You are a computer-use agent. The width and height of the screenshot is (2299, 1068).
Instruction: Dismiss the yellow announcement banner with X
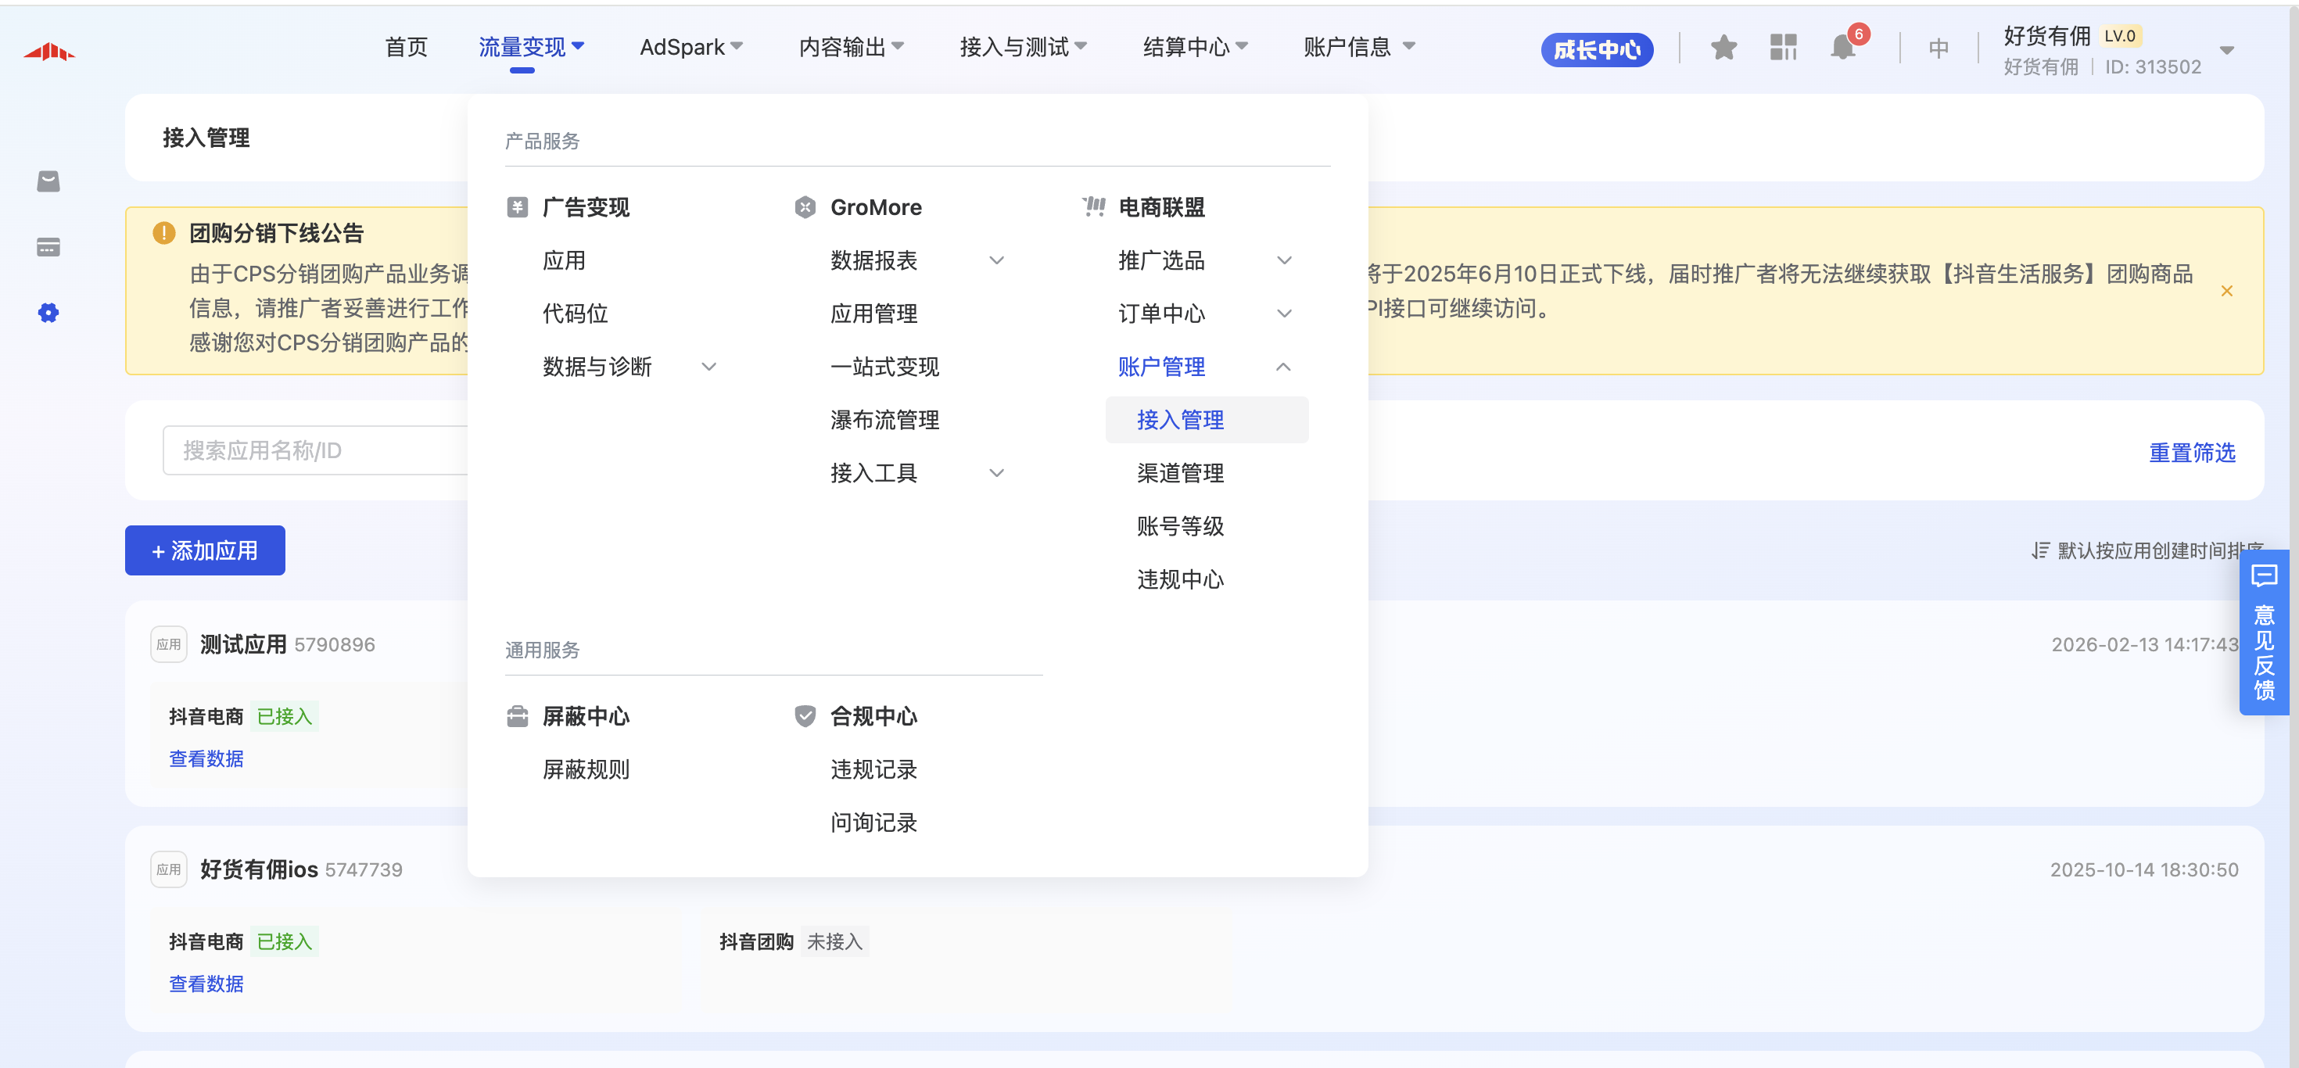point(2227,291)
